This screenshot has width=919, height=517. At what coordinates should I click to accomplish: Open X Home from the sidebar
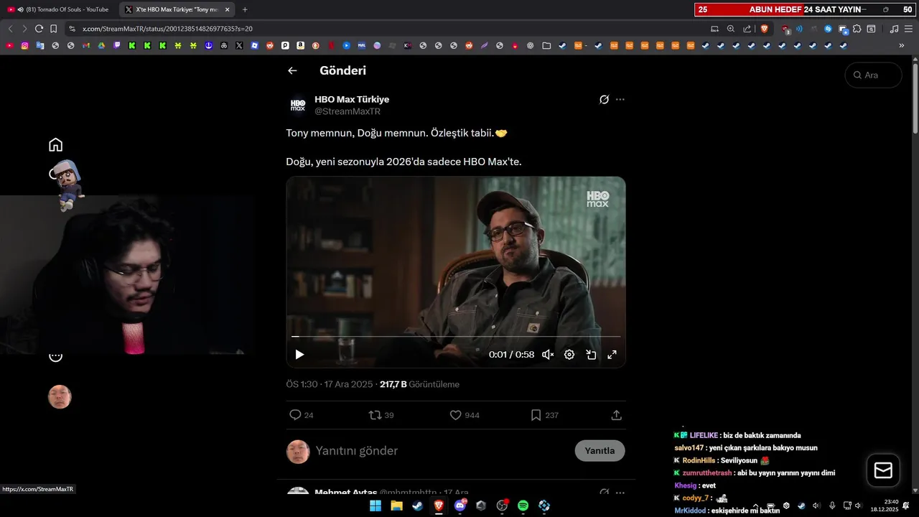[56, 145]
